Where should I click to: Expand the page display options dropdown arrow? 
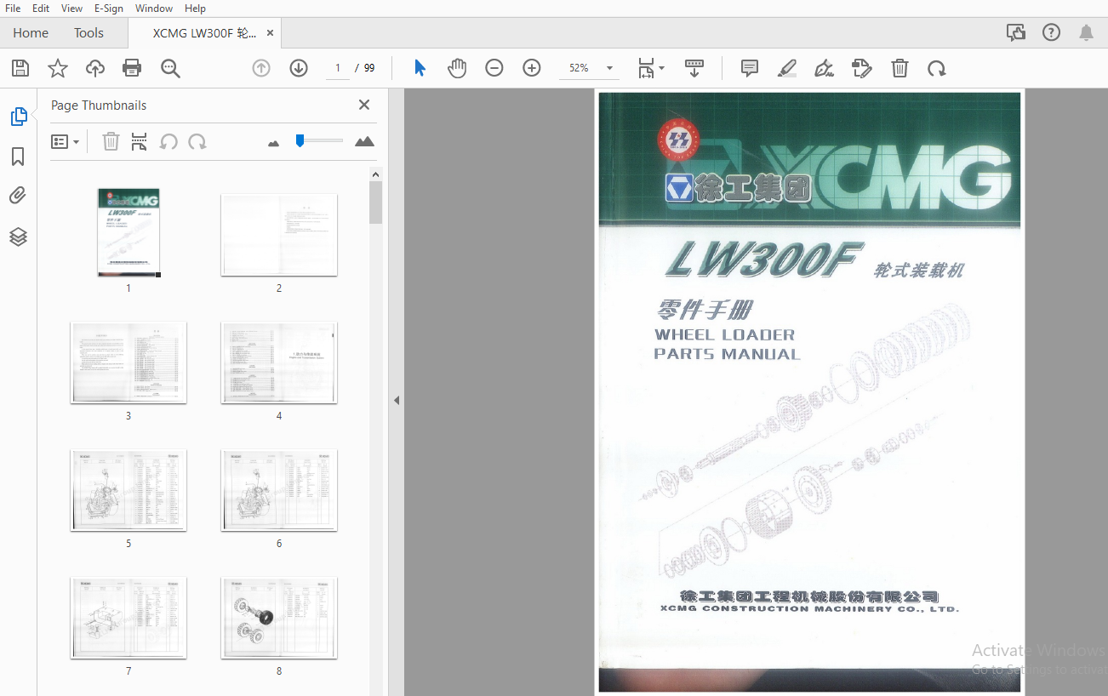[661, 67]
